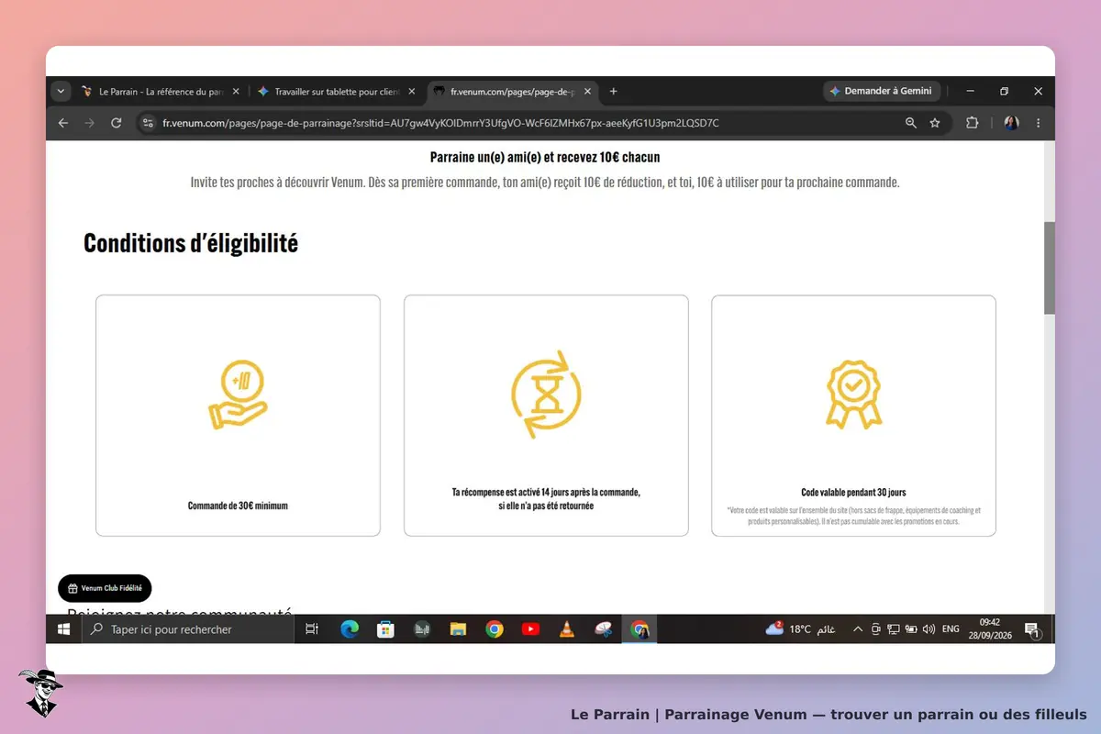Viewport: 1101px width, 734px height.
Task: Click the page vertical scrollbar thumb
Action: 1050,268
